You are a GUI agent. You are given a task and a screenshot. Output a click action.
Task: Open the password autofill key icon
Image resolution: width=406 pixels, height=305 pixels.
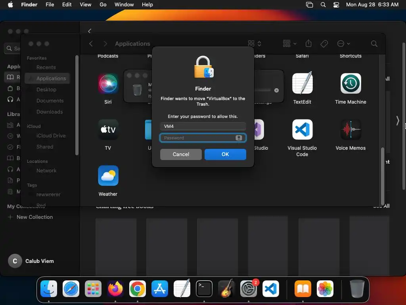239,138
